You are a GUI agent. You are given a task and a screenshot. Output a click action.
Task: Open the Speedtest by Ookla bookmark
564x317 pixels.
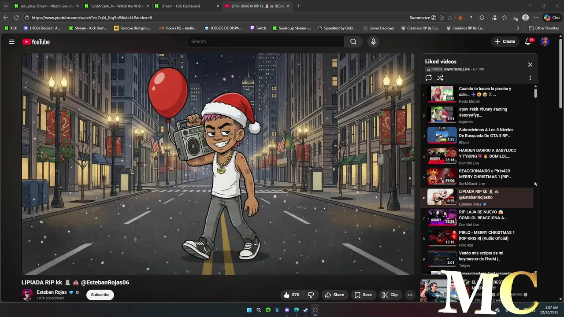point(337,28)
